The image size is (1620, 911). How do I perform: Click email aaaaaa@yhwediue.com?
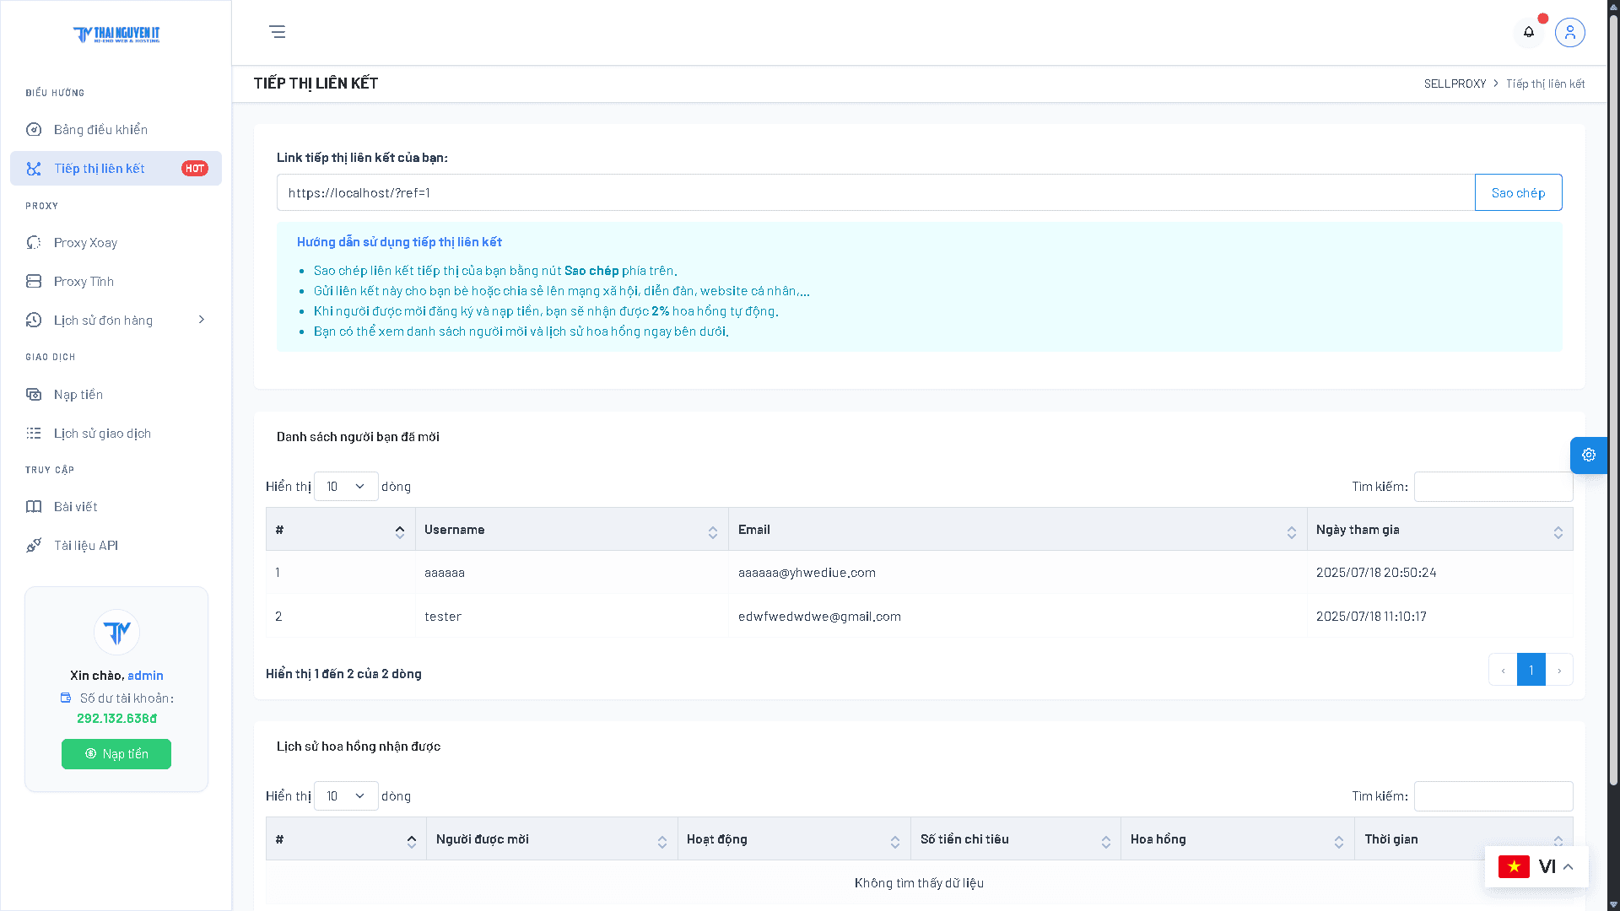(x=807, y=573)
